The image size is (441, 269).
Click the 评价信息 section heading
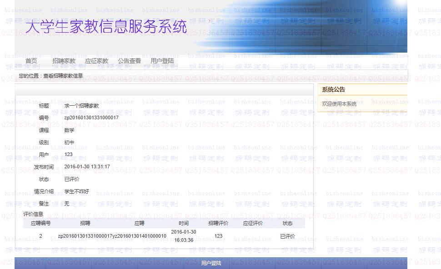tap(33, 214)
